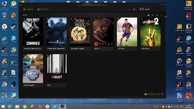
Task: Open Internet Explorer from the taskbar
Action: pos(10,107)
